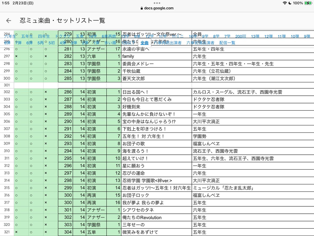
Task: Select the 宝の中身はなんじゃろう!? cell
Action: 156,121
